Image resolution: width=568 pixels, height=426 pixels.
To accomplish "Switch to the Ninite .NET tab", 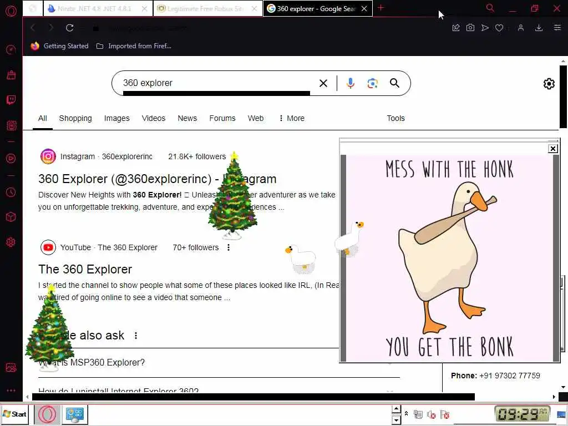I will click(x=98, y=9).
